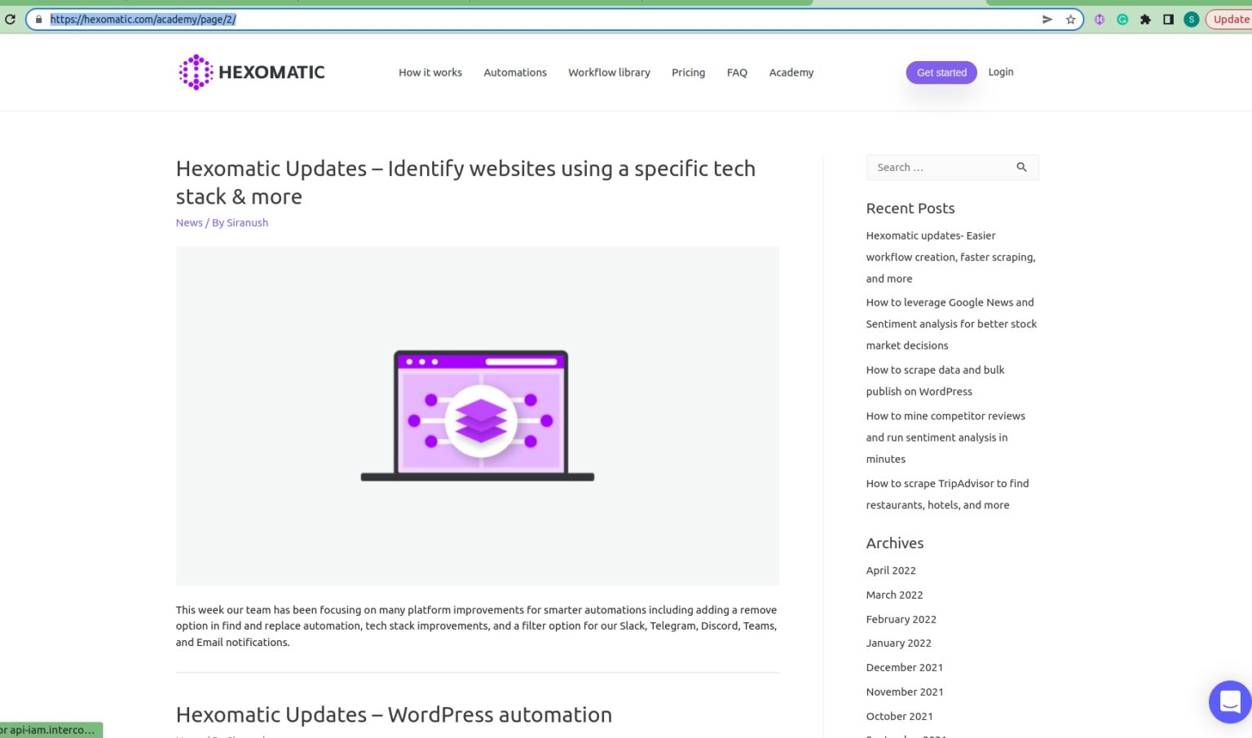Click in the sidebar search field
Image resolution: width=1252 pixels, height=738 pixels.
click(937, 167)
